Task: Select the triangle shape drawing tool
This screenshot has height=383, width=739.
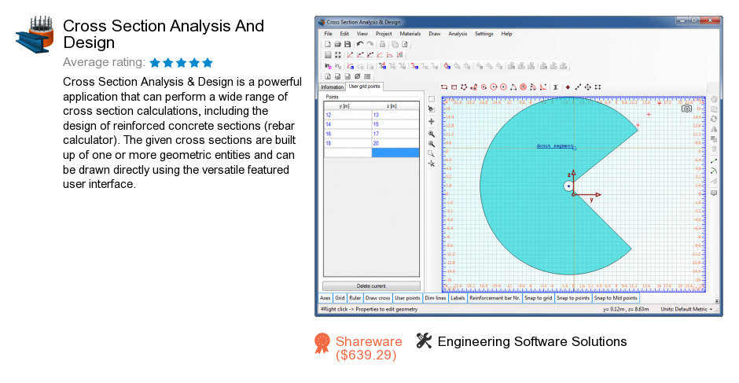Action: 513,87
